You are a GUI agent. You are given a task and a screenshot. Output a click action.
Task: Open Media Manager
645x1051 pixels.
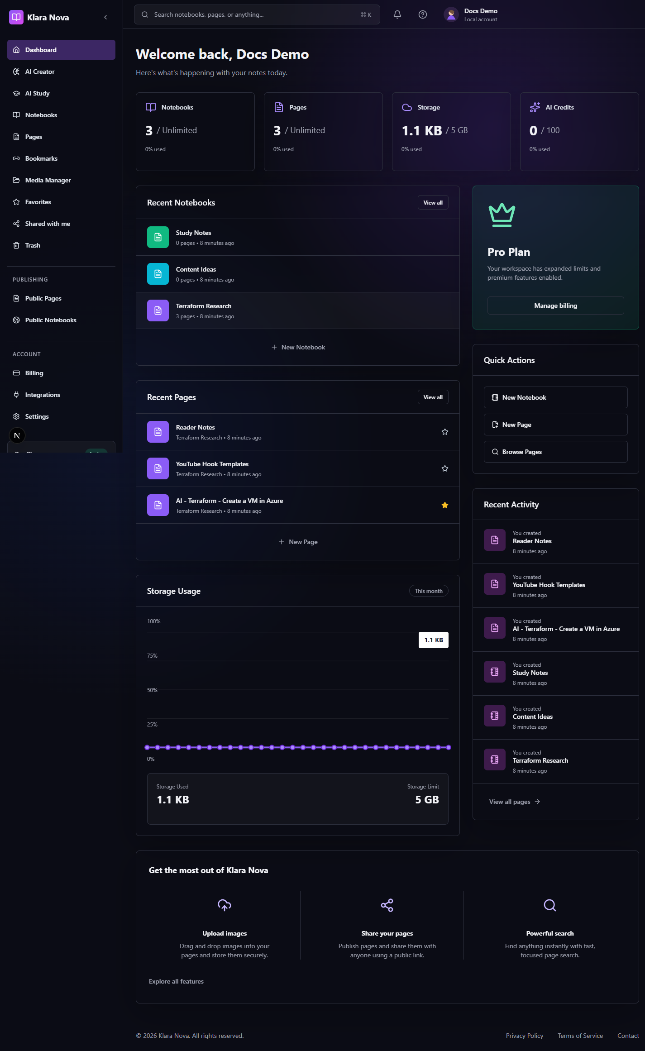[x=61, y=180]
